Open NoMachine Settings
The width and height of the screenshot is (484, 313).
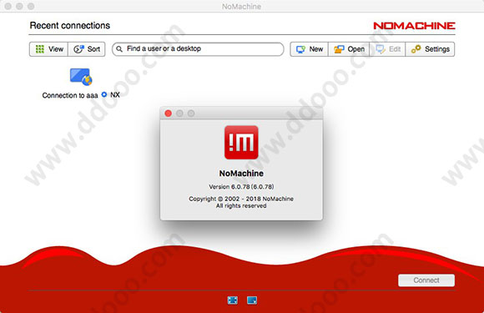pyautogui.click(x=431, y=49)
